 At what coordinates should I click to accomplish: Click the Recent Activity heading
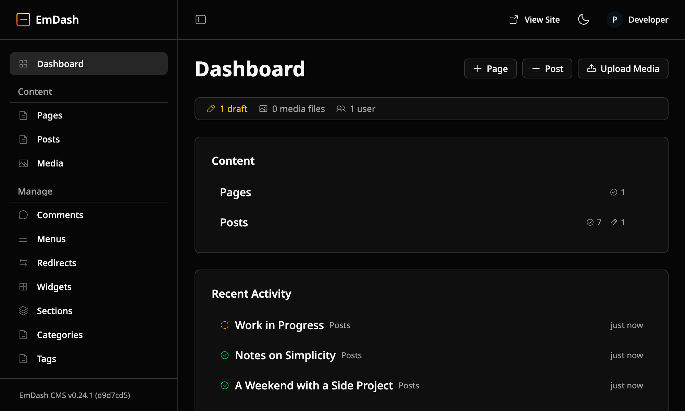(251, 294)
